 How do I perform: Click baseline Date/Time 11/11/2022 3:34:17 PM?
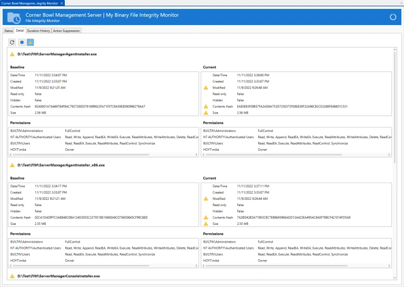(x=51, y=186)
